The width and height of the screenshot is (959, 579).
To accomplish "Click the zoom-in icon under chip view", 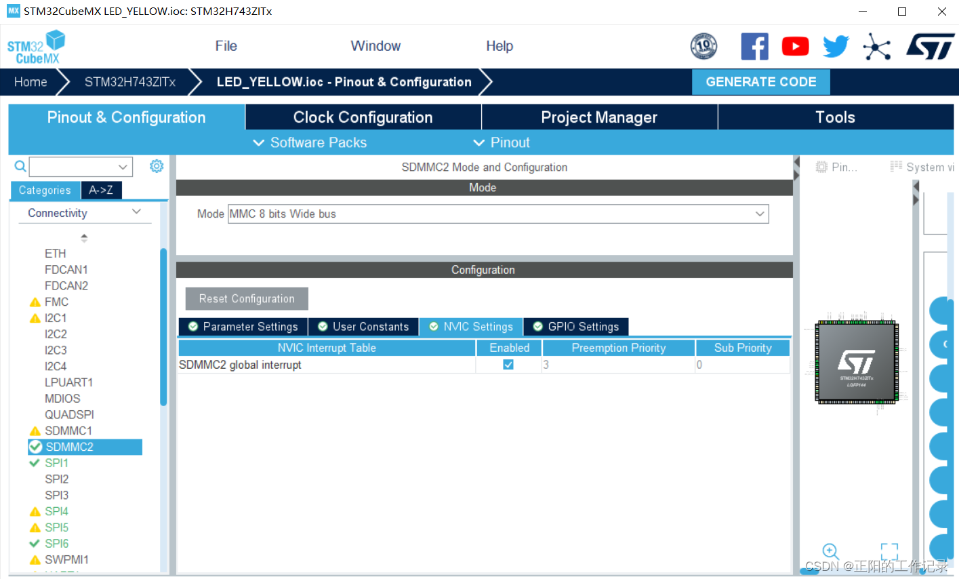I will tap(830, 551).
